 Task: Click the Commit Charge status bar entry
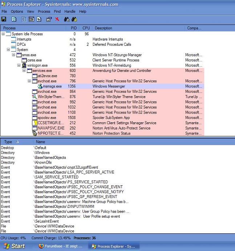point(51,238)
